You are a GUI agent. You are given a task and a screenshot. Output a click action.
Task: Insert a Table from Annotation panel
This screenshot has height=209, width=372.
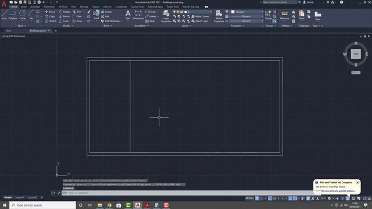click(150, 21)
